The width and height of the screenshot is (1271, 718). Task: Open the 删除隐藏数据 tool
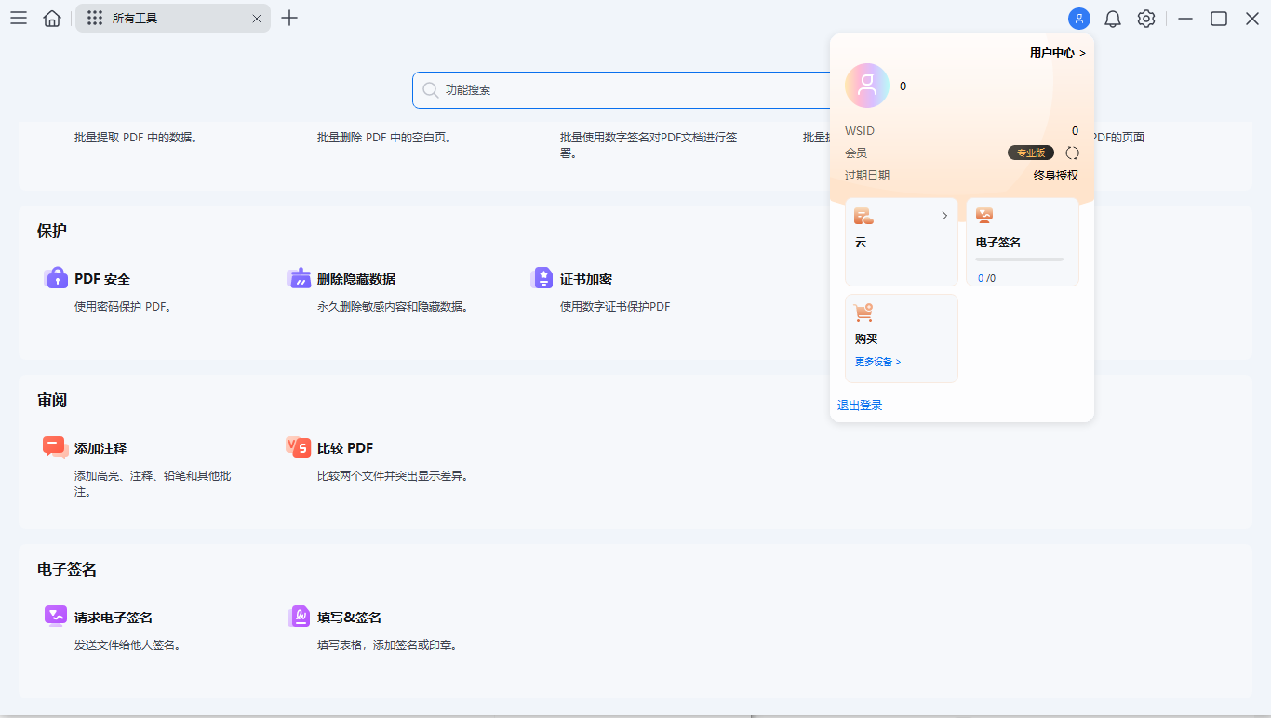tap(300, 278)
